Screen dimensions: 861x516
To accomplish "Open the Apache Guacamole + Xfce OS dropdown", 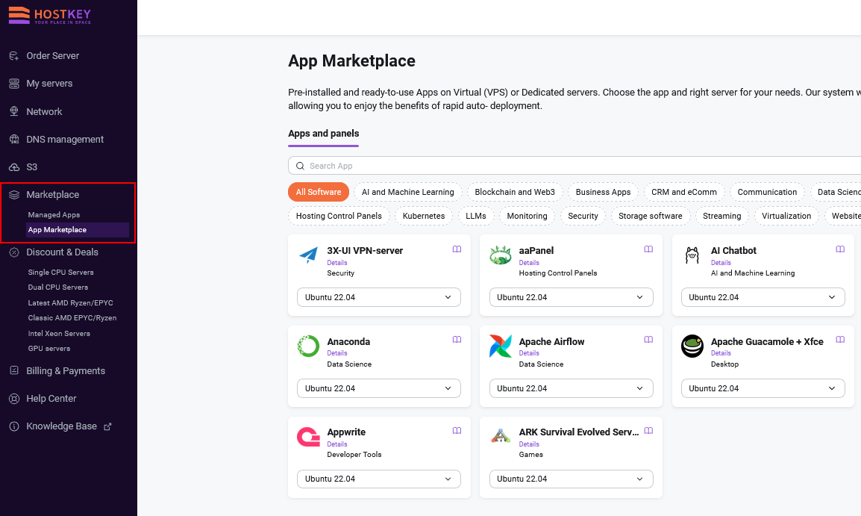I will click(x=763, y=388).
